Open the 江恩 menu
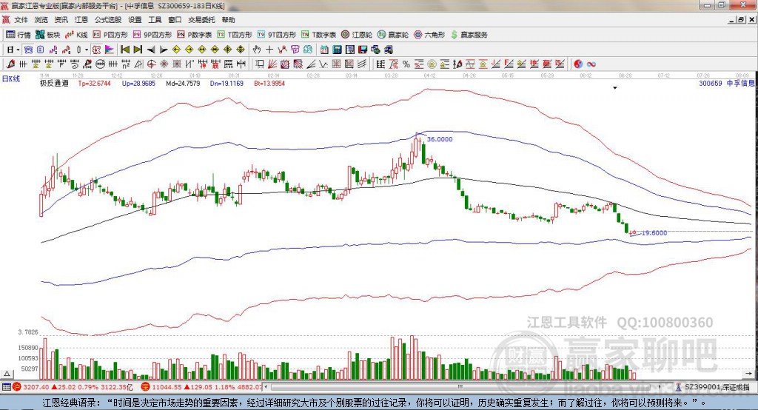Image resolution: width=758 pixels, height=410 pixels. [x=81, y=20]
